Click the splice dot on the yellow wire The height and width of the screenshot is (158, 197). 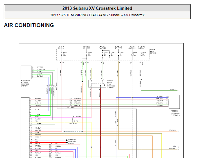pyautogui.click(x=91, y=147)
